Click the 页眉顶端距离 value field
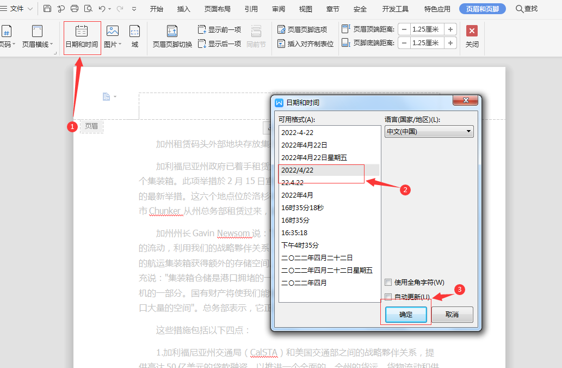 427,29
